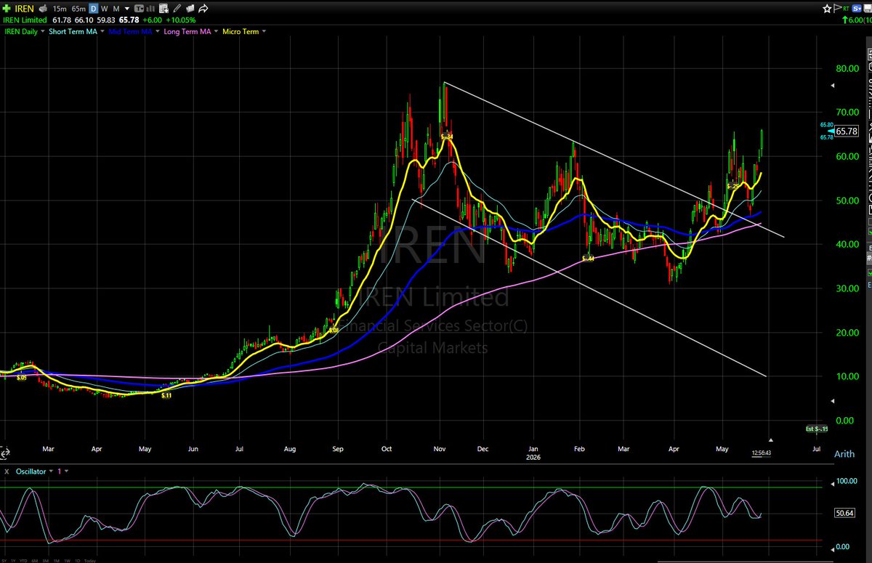This screenshot has width=872, height=563.
Task: Select the 1W range at the bottom
Action: coord(68,560)
